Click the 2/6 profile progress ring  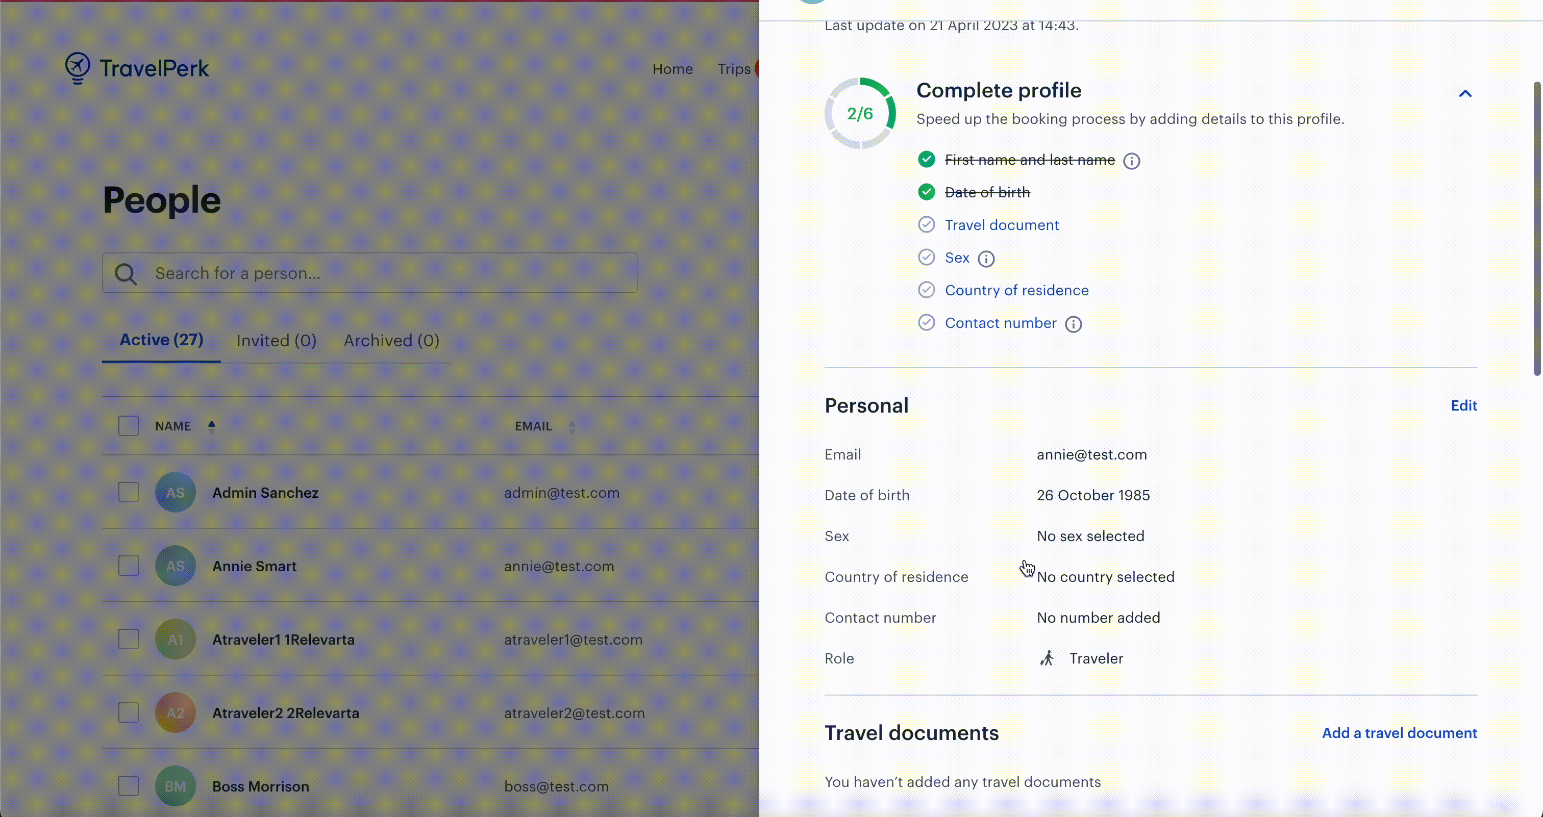point(860,113)
